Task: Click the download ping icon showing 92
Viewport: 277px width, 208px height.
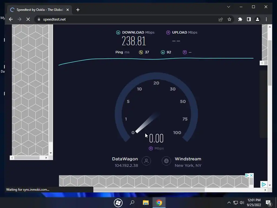Action: pyautogui.click(x=163, y=52)
